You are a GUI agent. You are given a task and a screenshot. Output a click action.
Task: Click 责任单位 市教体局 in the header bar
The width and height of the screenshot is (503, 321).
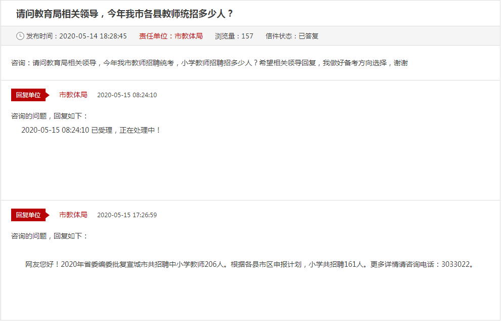click(x=171, y=36)
